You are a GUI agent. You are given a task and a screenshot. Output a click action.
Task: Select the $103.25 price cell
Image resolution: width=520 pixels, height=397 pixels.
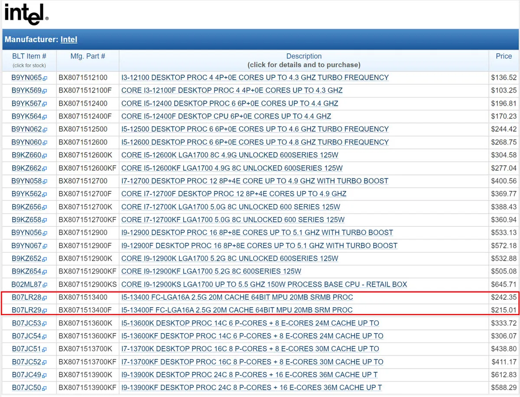[x=504, y=90]
